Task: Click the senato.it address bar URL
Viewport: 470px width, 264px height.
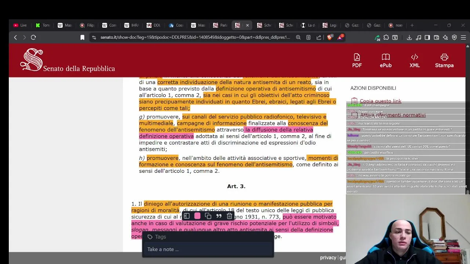Action: point(195,37)
